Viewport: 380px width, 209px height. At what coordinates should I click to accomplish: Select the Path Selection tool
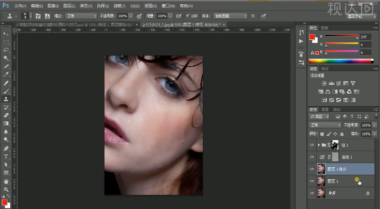[6, 165]
